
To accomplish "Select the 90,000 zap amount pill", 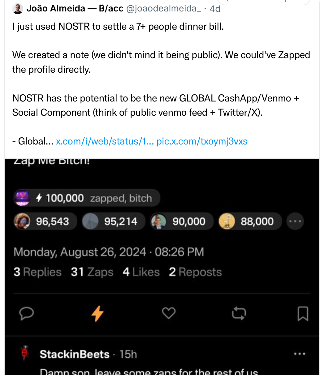I will pyautogui.click(x=182, y=221).
